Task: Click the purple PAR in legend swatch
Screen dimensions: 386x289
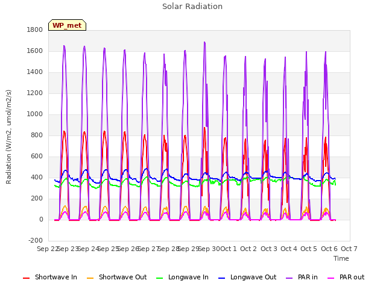Action: coord(289,278)
